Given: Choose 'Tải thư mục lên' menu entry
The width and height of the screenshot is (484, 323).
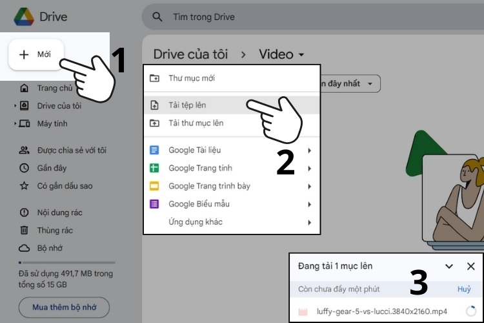Looking at the screenshot, I should pyautogui.click(x=232, y=123).
